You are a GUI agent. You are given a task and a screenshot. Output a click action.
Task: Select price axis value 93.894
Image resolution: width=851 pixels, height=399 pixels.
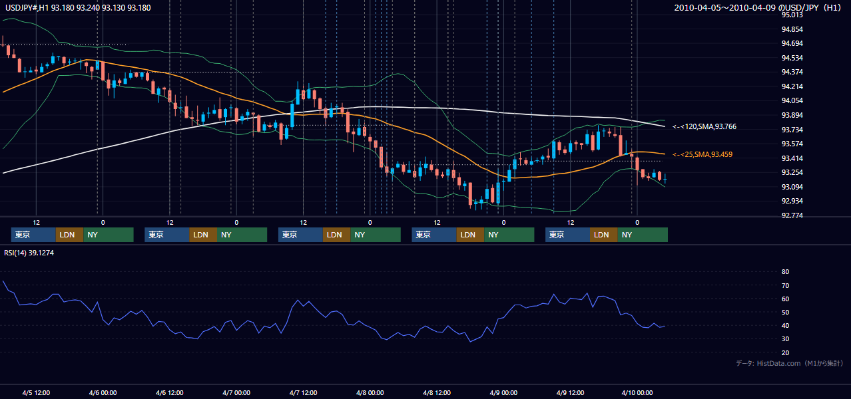tap(791, 115)
